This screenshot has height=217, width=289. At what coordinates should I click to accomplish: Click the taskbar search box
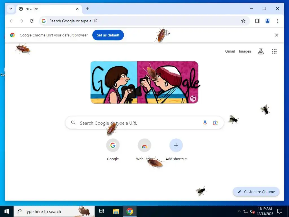(54, 211)
